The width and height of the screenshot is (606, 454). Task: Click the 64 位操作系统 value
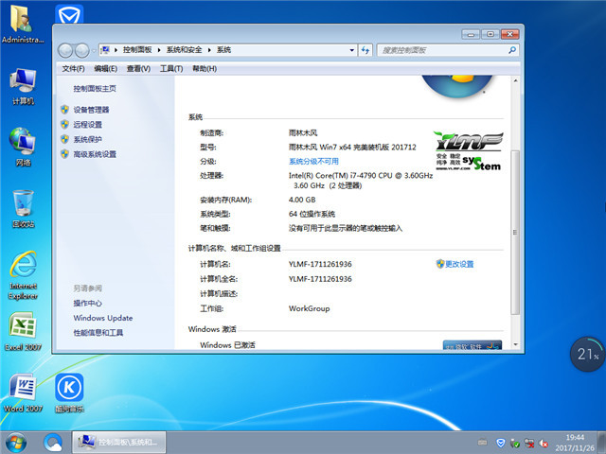[312, 215]
